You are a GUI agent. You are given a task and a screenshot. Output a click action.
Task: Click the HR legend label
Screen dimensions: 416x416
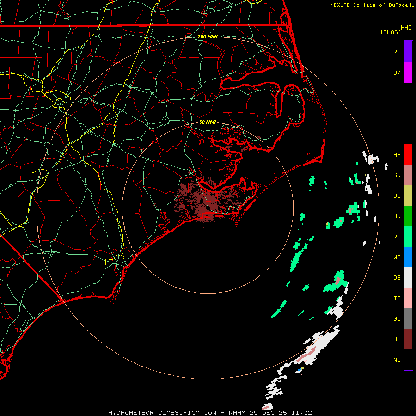pos(397,216)
